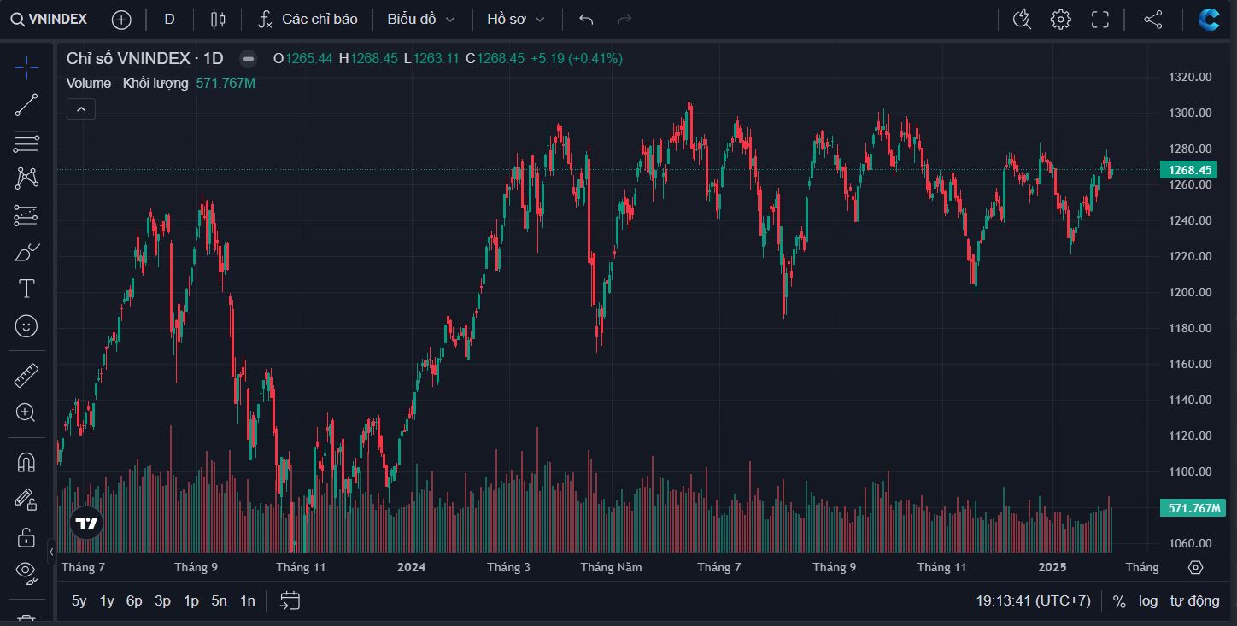This screenshot has width=1237, height=626.
Task: Hide all drawings with eye icon
Action: click(26, 570)
